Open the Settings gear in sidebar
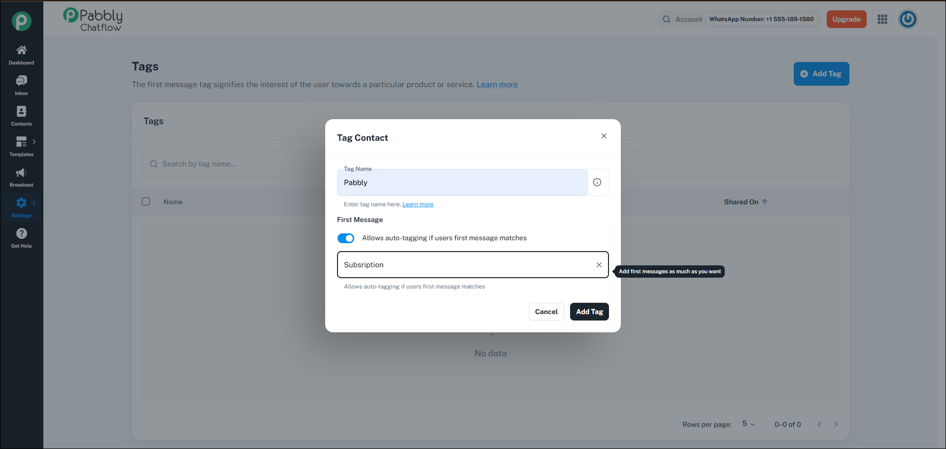946x449 pixels. click(x=21, y=203)
